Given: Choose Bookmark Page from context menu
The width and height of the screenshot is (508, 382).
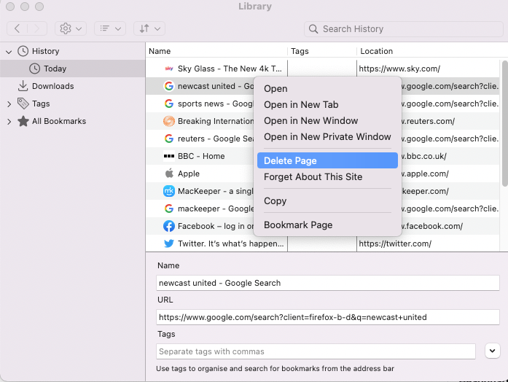Looking at the screenshot, I should [327, 225].
